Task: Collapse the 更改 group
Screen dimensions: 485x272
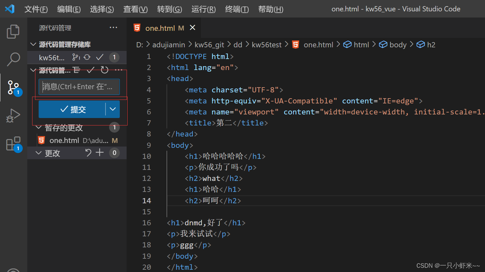Action: 39,153
